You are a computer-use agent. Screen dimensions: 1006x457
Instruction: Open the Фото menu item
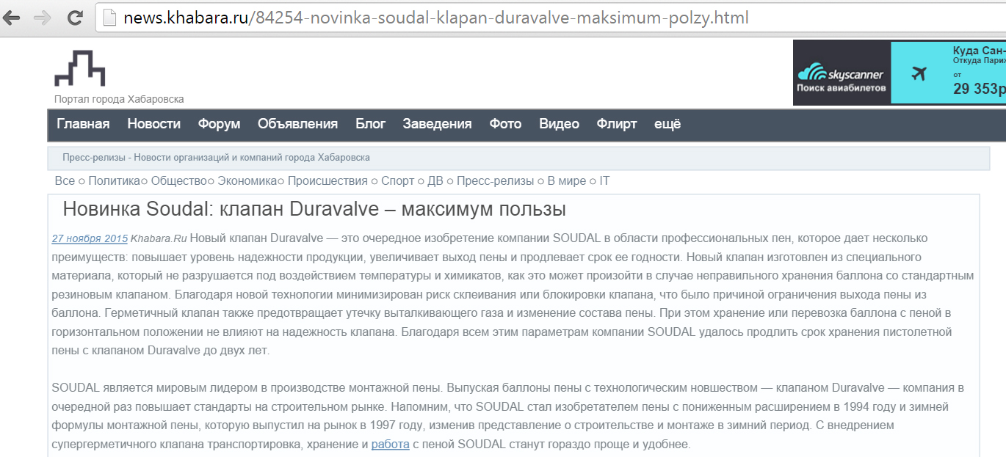pos(505,124)
